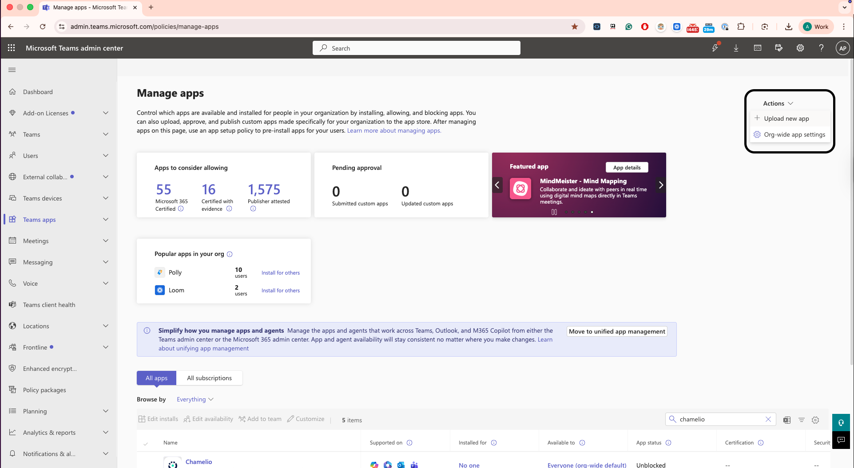Launch Cloud Shell from the header
854x468 pixels.
point(758,48)
